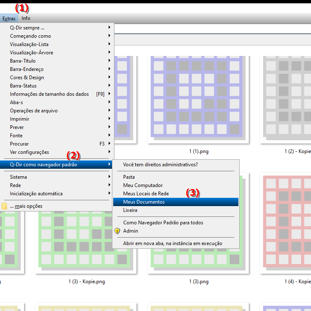Open the Extras menu
Image resolution: width=311 pixels, height=311 pixels.
[9, 18]
